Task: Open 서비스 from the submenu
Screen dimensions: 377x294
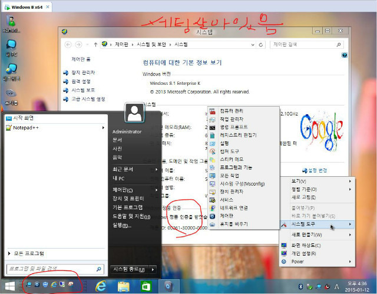Action: 243,200
